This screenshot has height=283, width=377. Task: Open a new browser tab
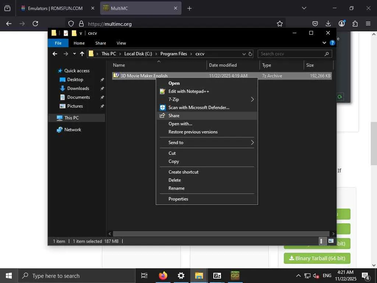[x=189, y=8]
